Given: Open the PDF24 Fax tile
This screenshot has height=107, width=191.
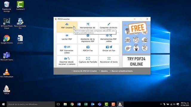Looking at the screenshot, I should (88, 50).
